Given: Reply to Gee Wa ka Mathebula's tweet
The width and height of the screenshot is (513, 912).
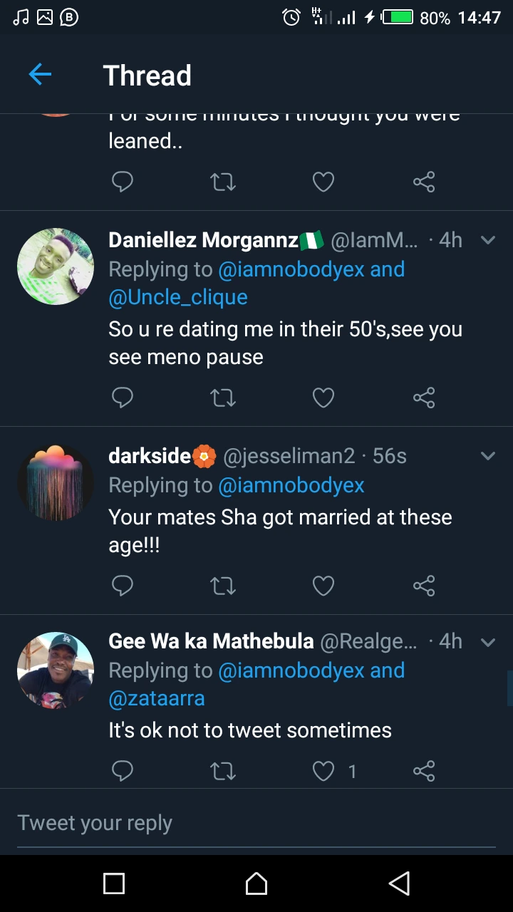Looking at the screenshot, I should (123, 771).
